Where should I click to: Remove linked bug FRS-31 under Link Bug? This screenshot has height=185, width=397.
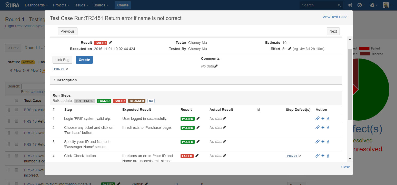[x=67, y=69]
